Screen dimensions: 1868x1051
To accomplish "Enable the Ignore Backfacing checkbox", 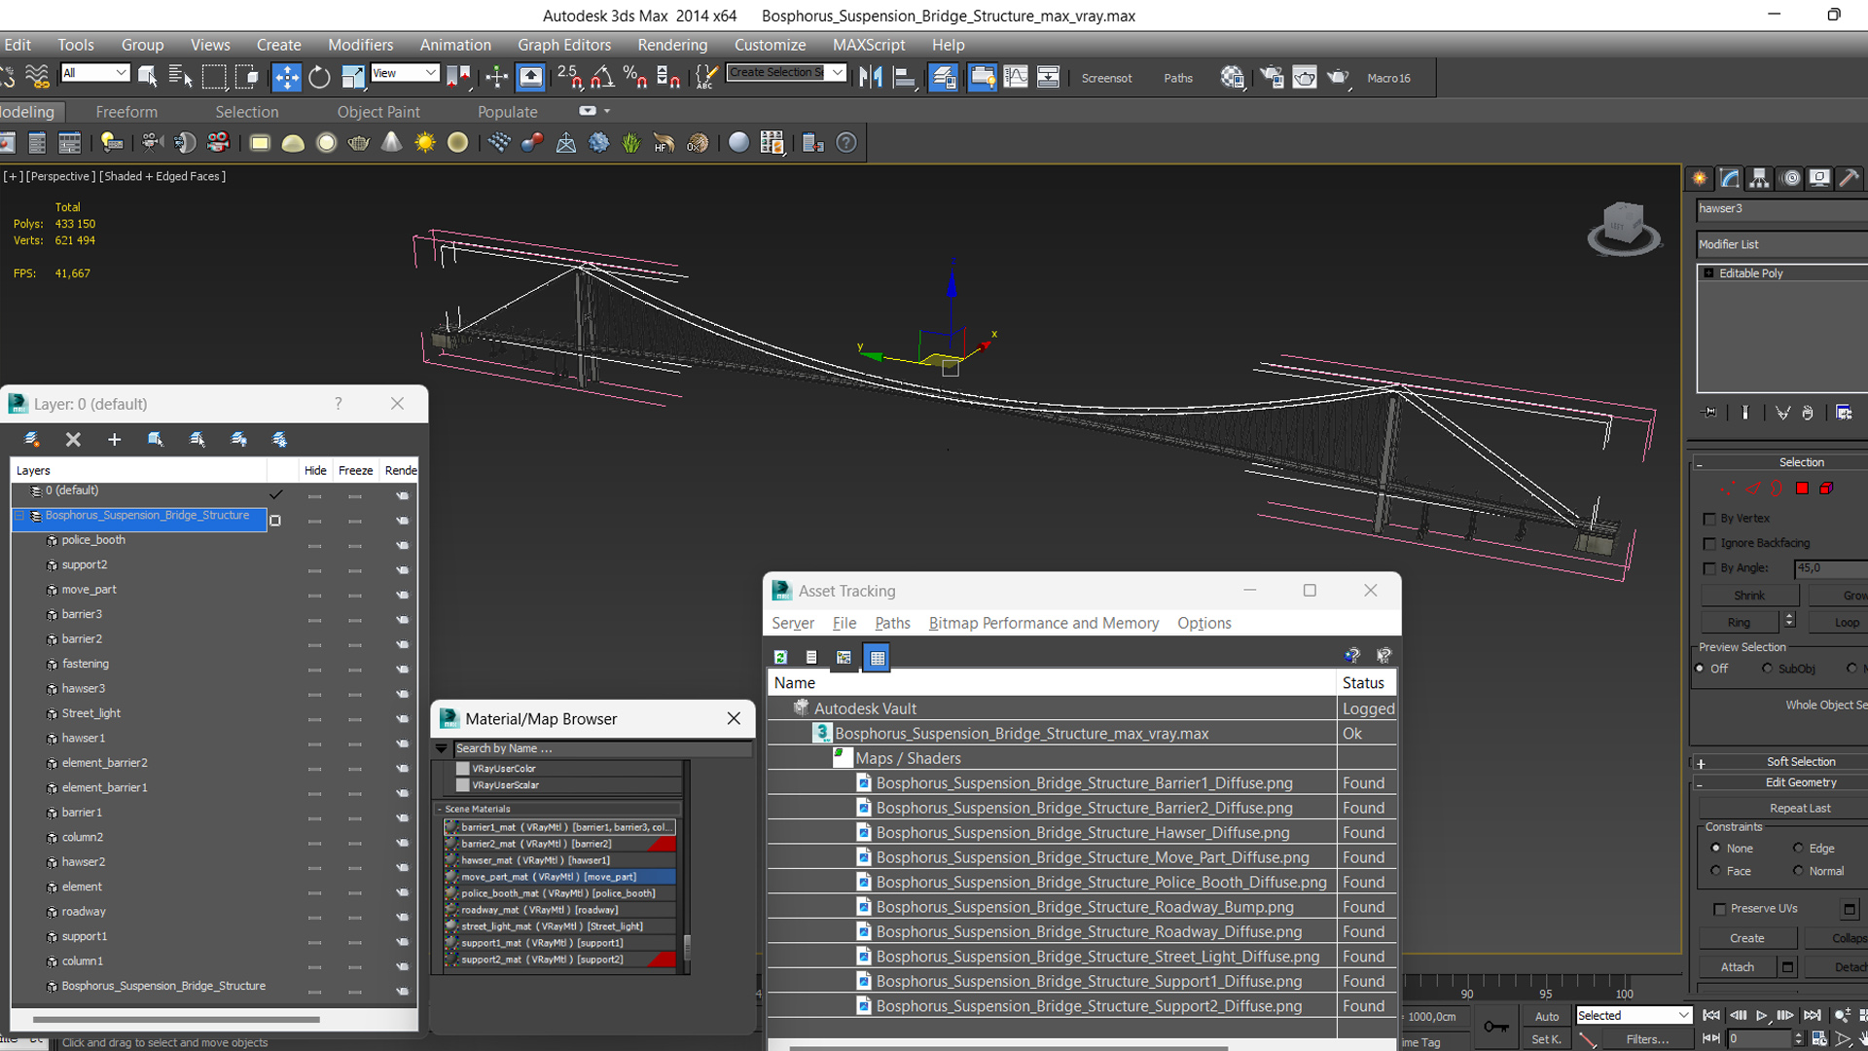I will [x=1709, y=544].
